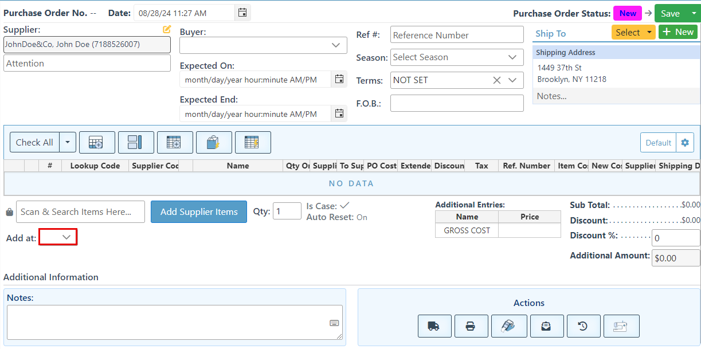Image resolution: width=701 pixels, height=349 pixels.
Task: Open the calendar picker for Expected On
Action: (339, 80)
